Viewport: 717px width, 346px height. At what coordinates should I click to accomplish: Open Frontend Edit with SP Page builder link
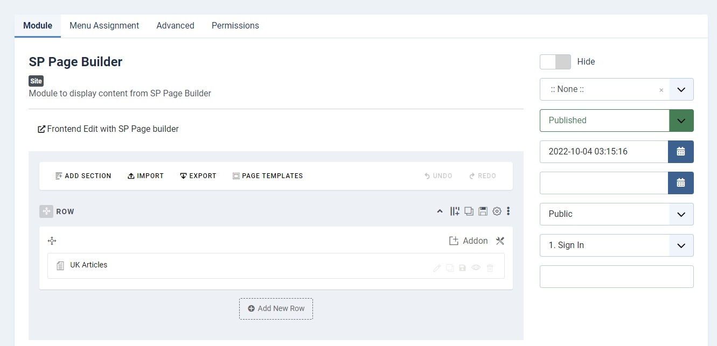108,129
